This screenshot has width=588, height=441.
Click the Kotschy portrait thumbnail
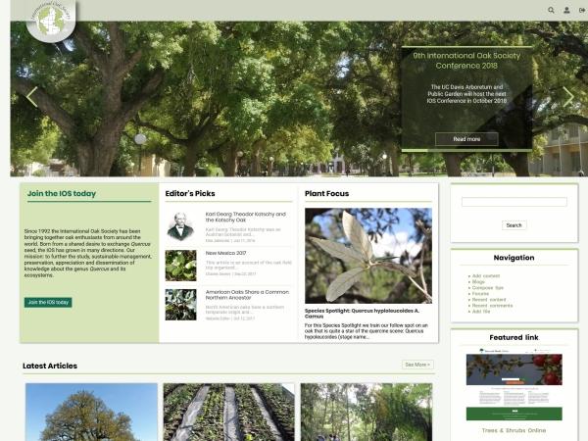point(180,226)
